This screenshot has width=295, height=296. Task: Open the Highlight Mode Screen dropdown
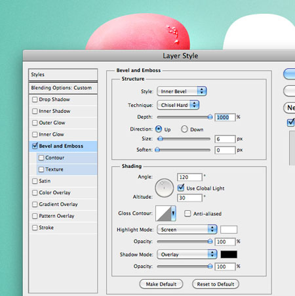187,230
